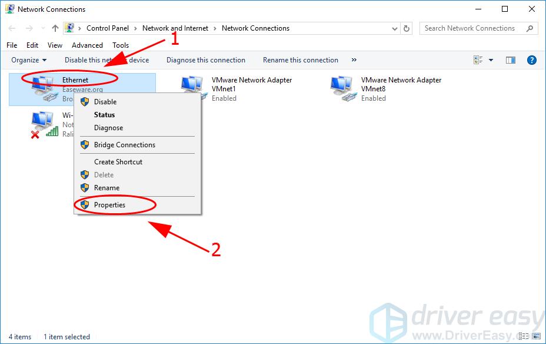This screenshot has width=546, height=344.
Task: Click the Search Network Connections field
Action: [474, 28]
